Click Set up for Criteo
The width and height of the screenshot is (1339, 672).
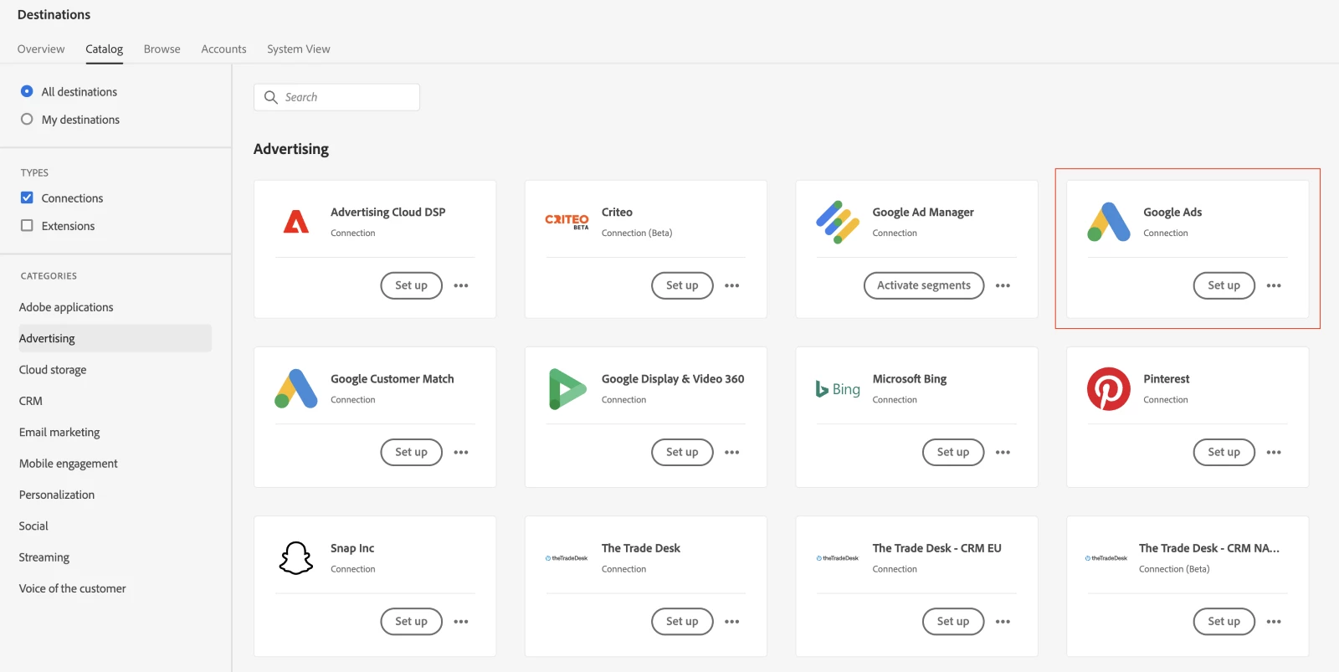682,285
